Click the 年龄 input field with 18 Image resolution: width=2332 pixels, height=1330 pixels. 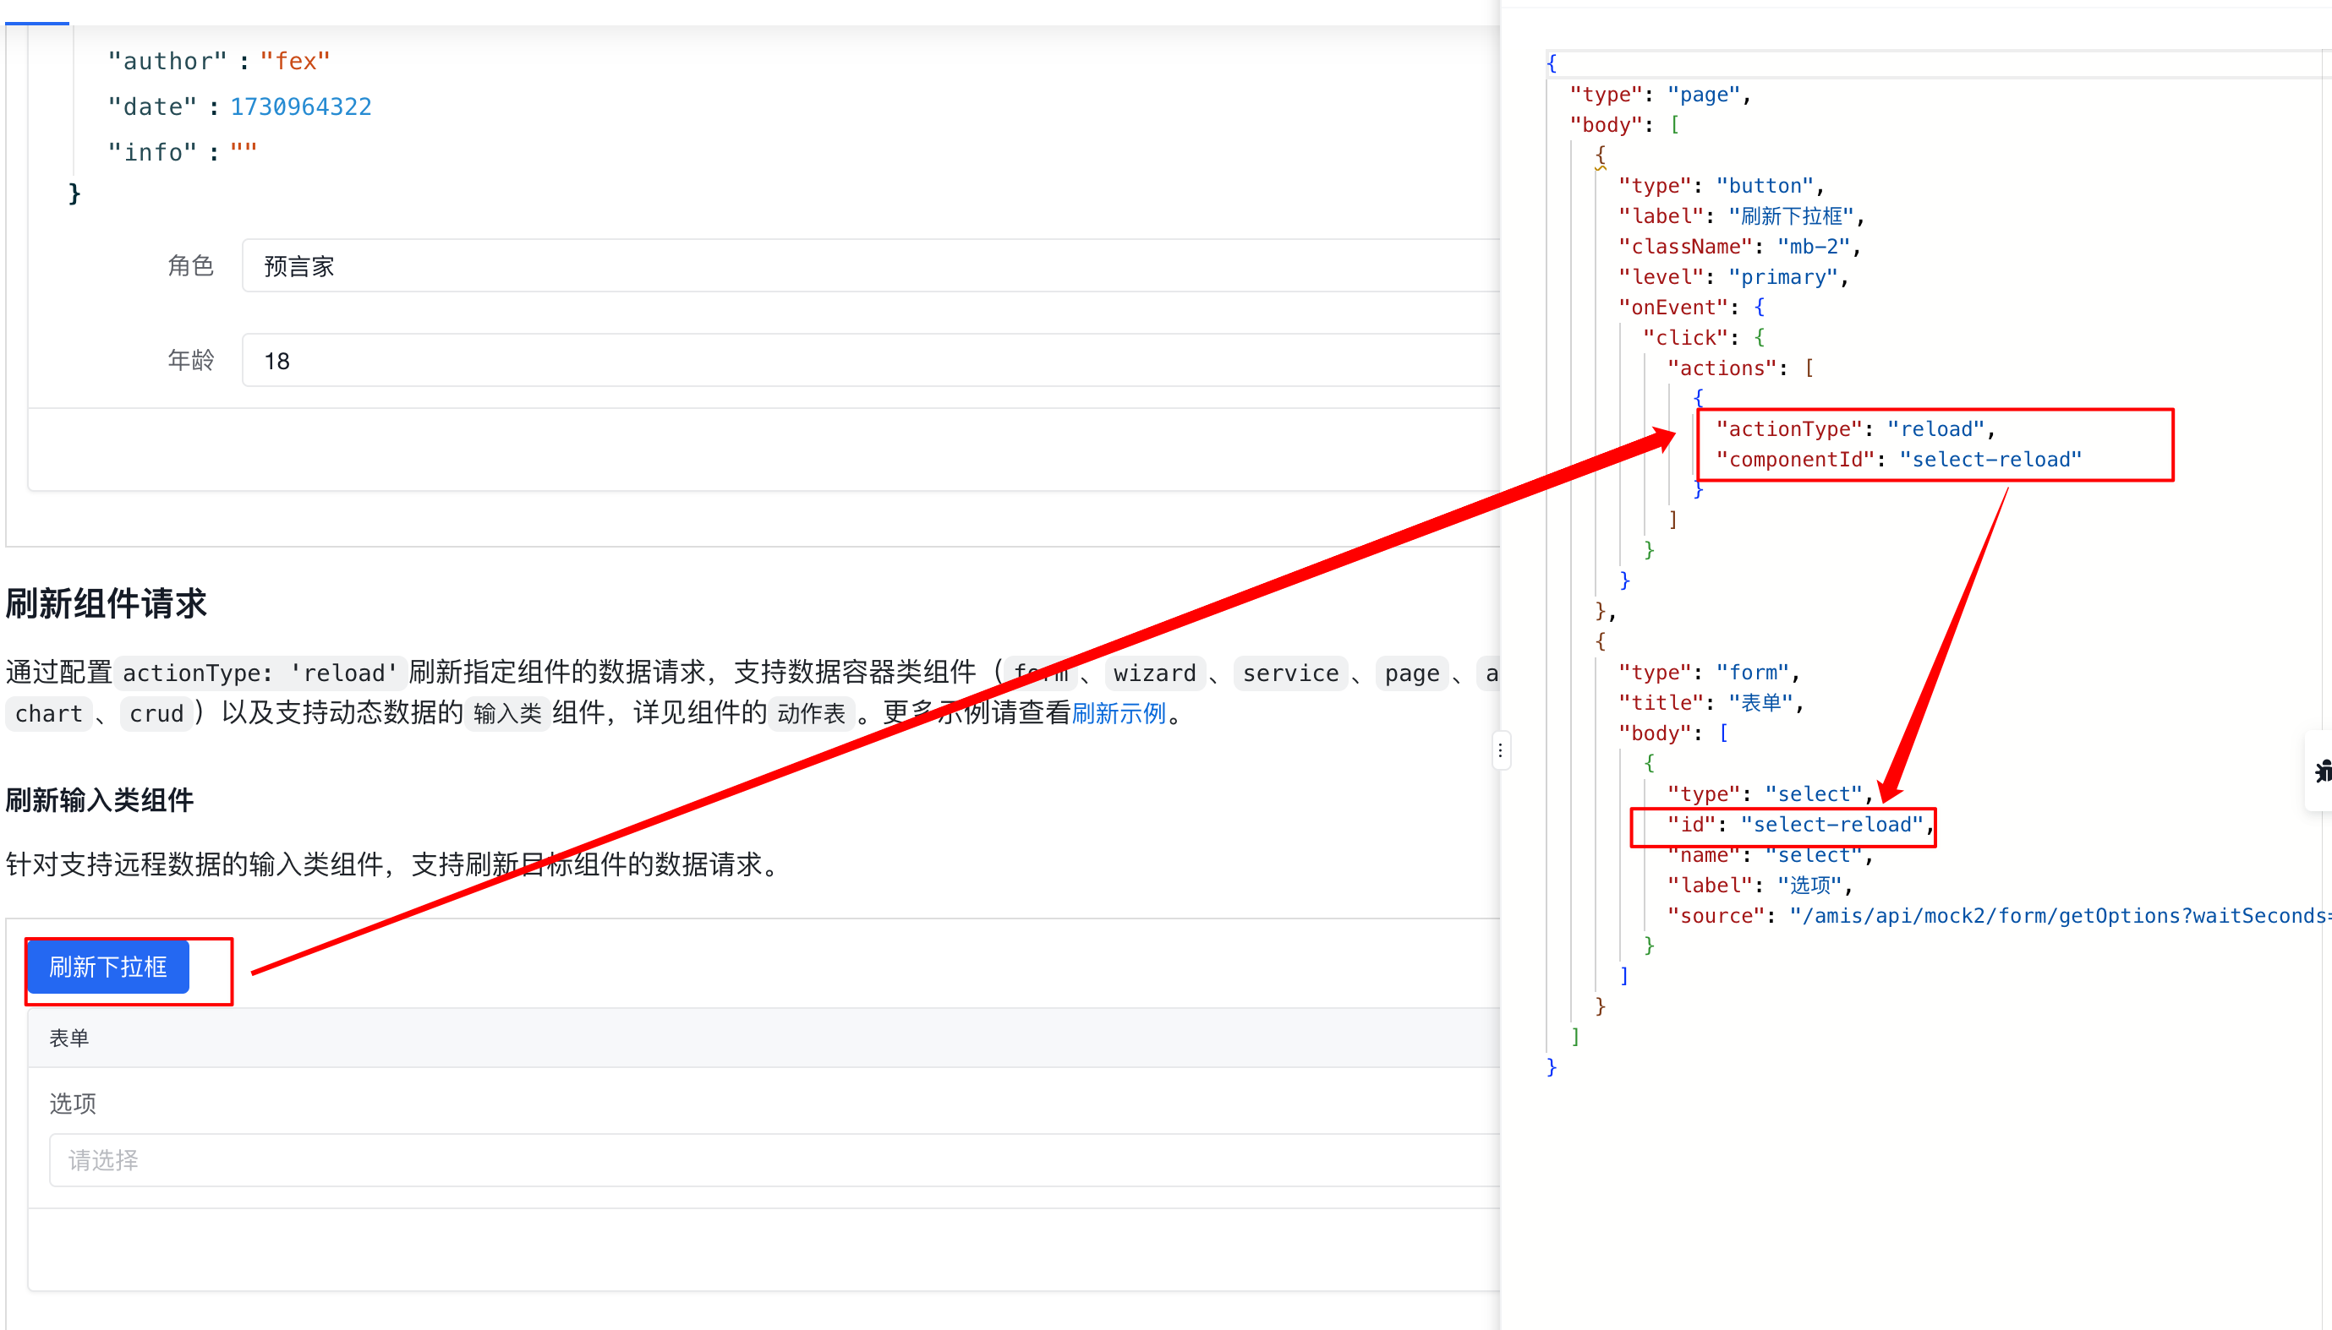871,360
